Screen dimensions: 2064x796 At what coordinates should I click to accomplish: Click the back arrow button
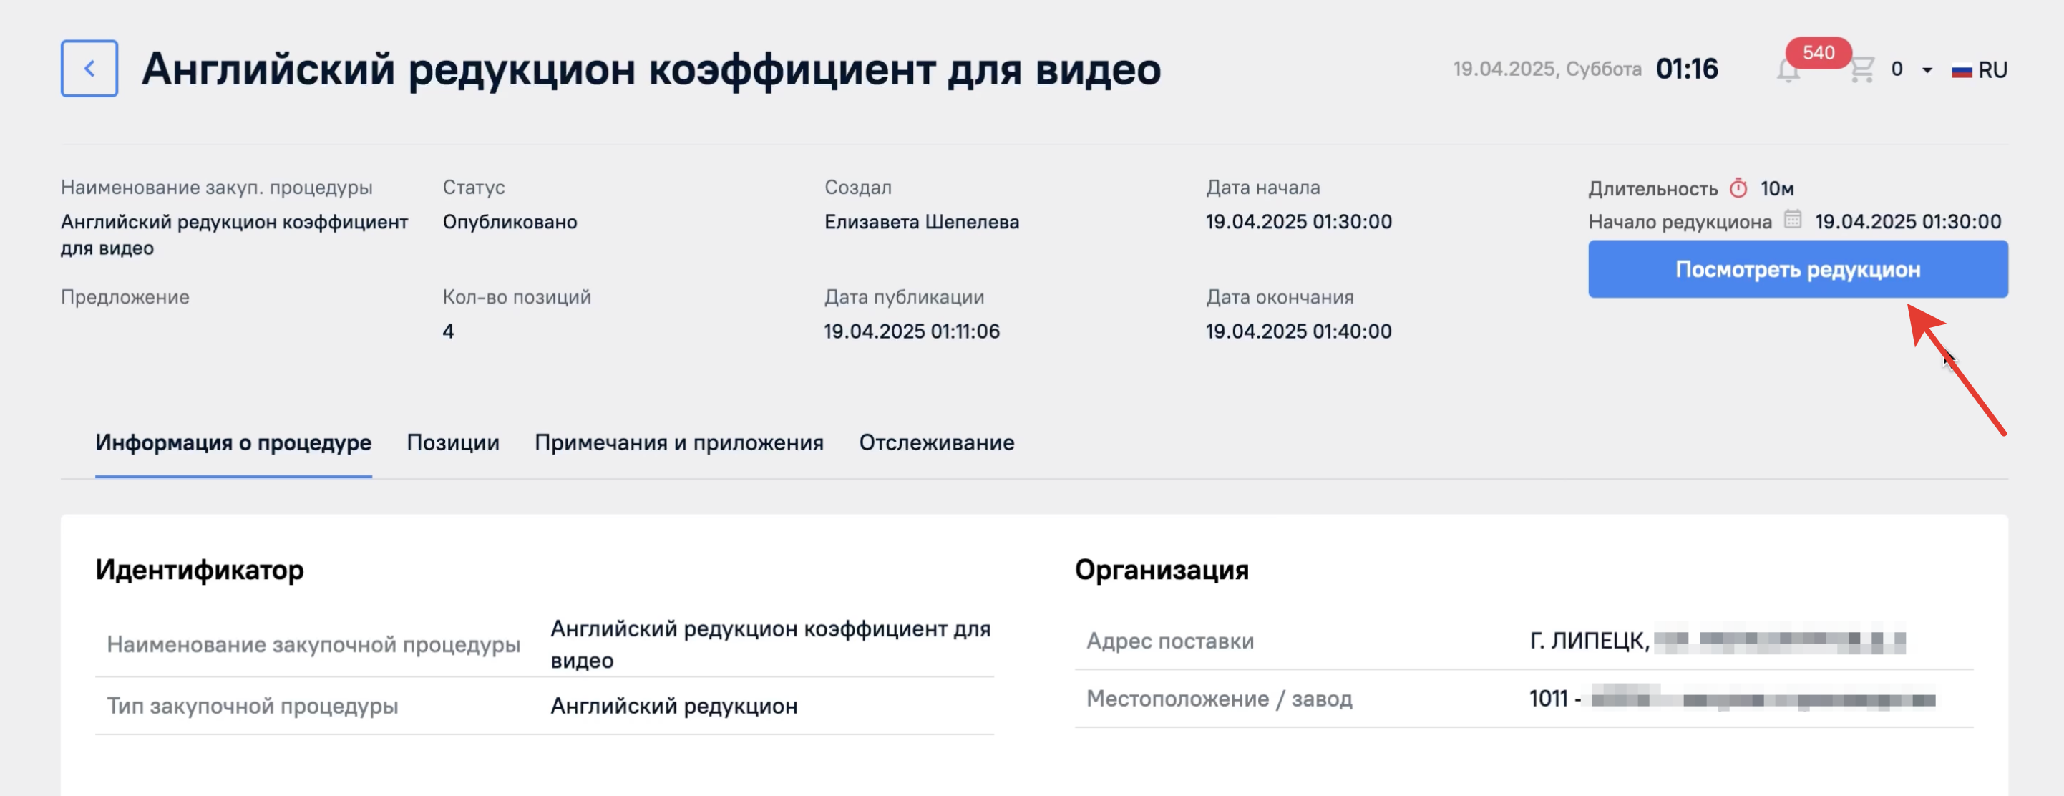click(x=89, y=69)
